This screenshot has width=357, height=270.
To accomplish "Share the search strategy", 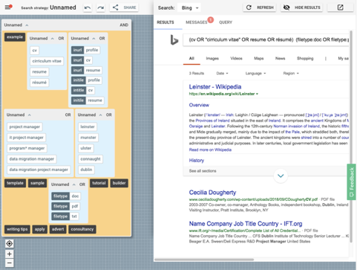I will pos(124,7).
